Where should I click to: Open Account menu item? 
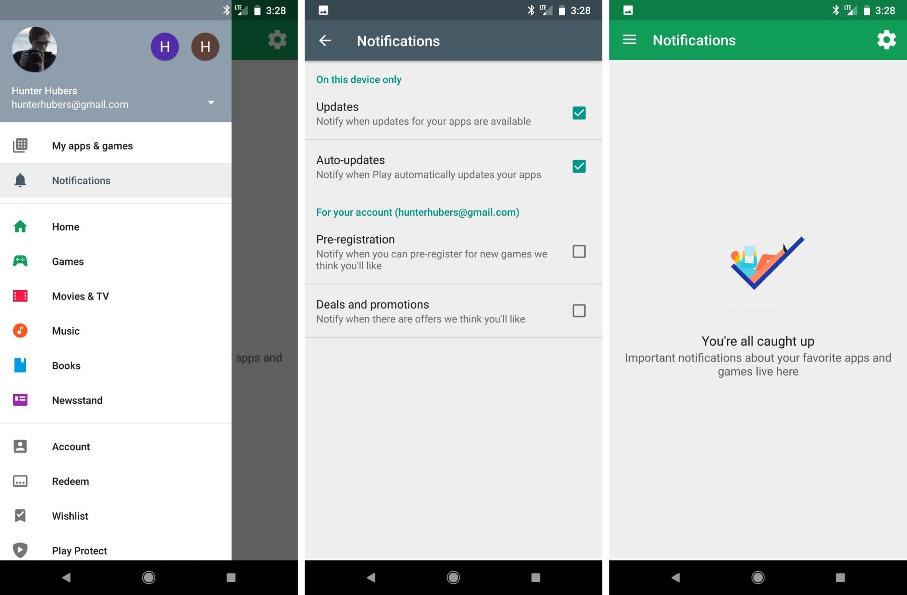71,446
